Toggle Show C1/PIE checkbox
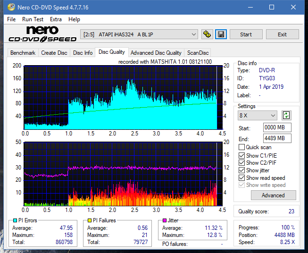 tap(241, 155)
